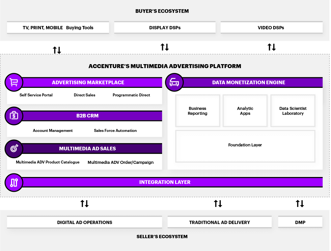Click the DMP box in Seller's Ecosystem

[x=300, y=222]
